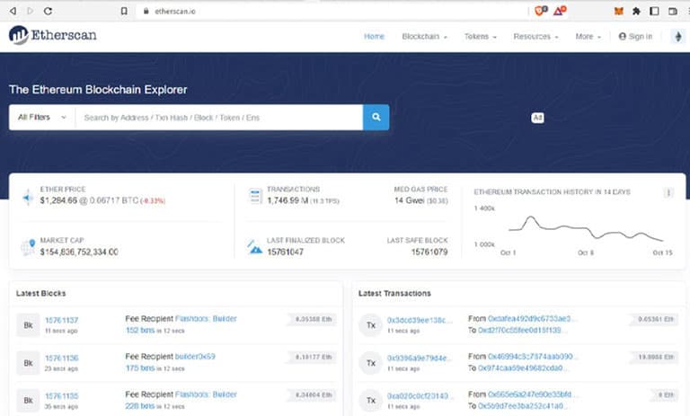Open To address 0x974caa59e49682cda0

[x=522, y=367]
